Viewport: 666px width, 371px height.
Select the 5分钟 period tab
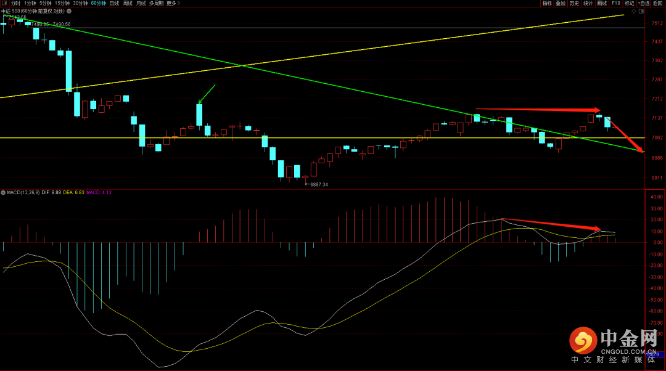pyautogui.click(x=46, y=3)
